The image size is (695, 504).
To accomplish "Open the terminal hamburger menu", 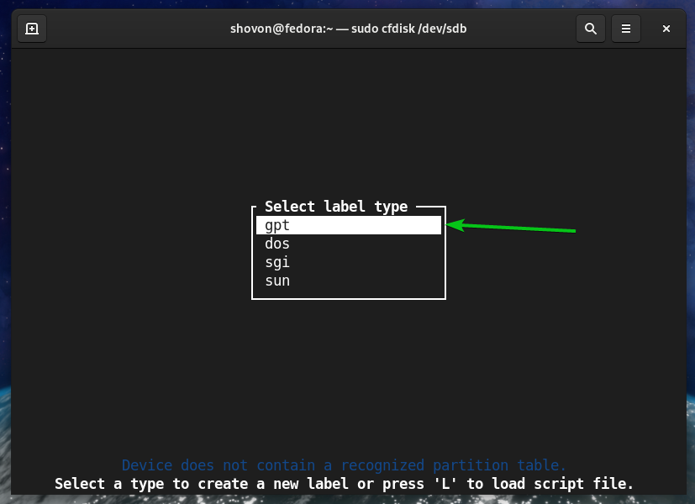I will coord(626,29).
